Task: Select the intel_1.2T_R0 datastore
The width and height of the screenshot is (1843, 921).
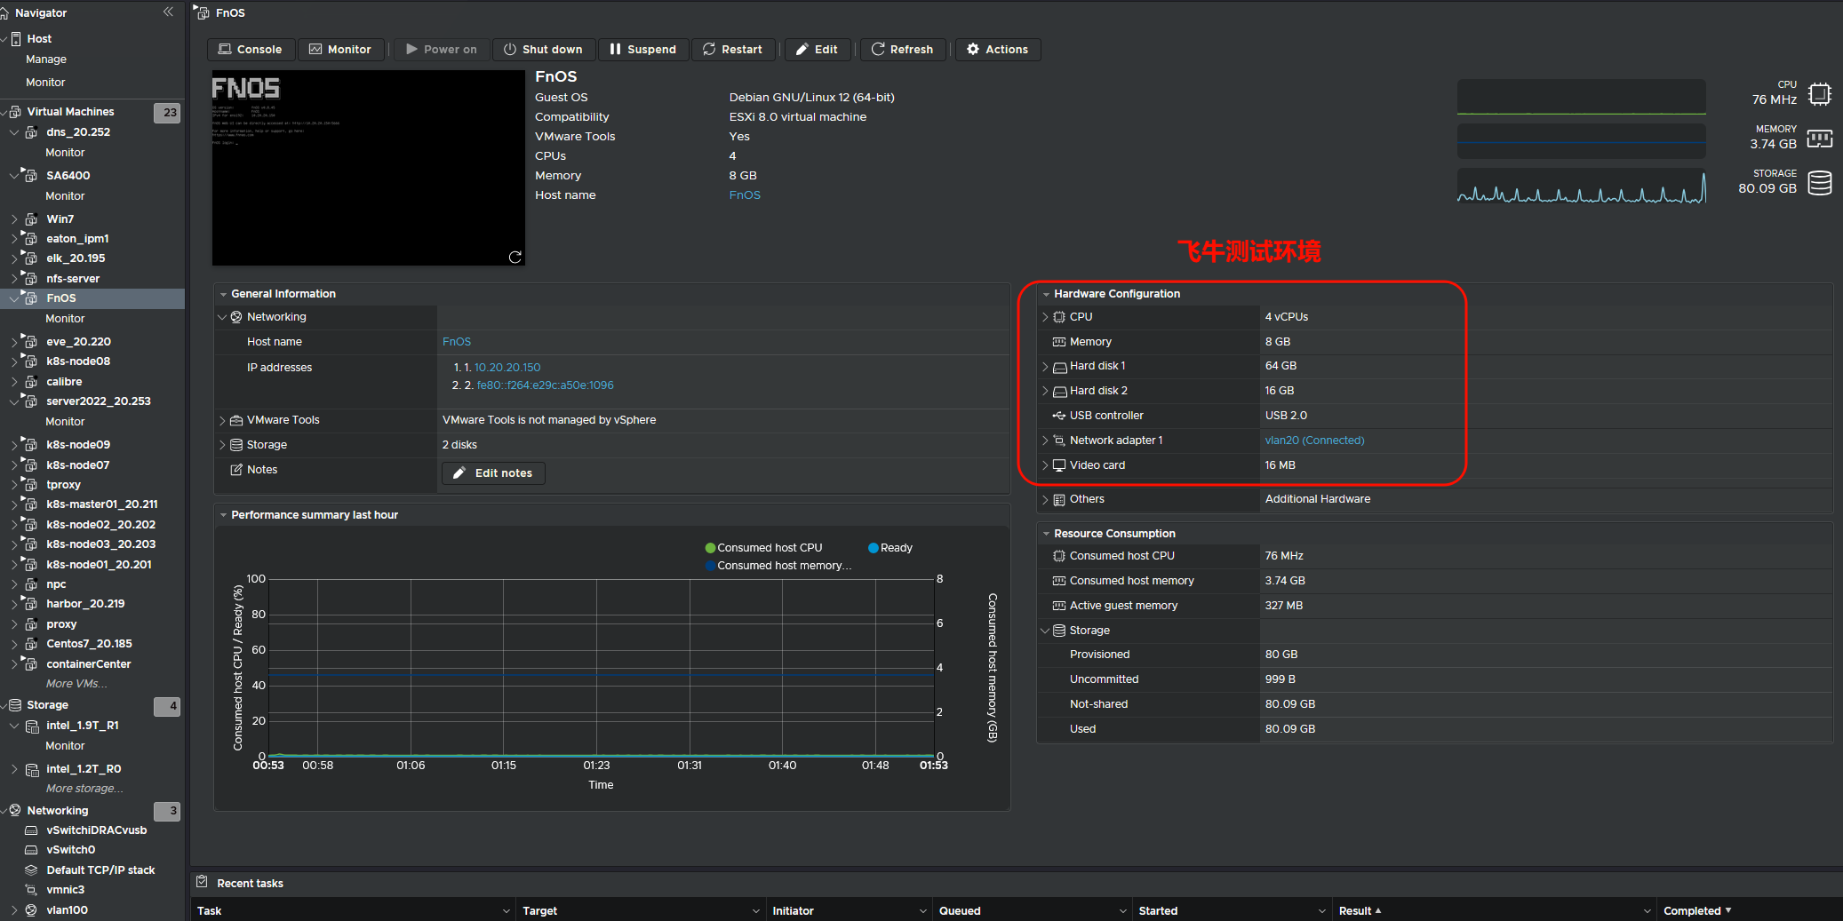Action: (84, 769)
